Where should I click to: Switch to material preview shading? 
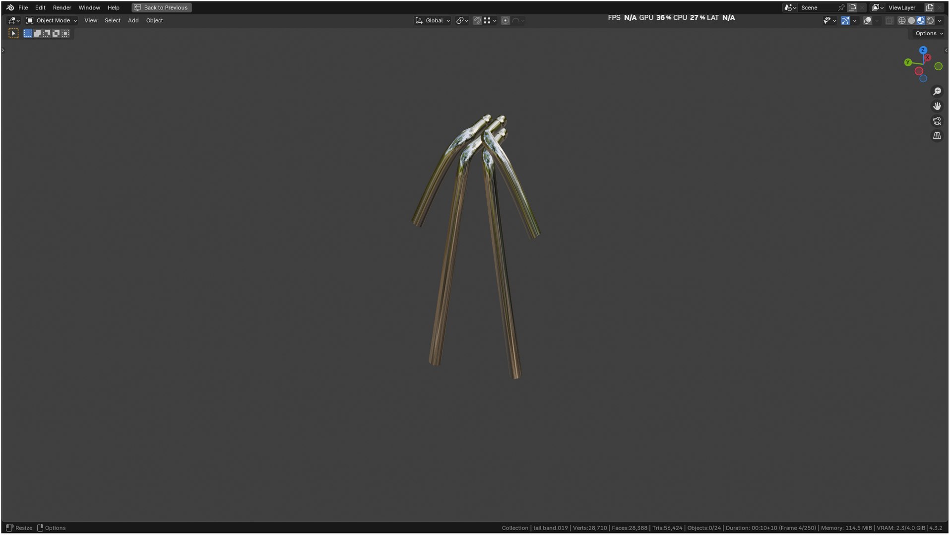tap(921, 20)
